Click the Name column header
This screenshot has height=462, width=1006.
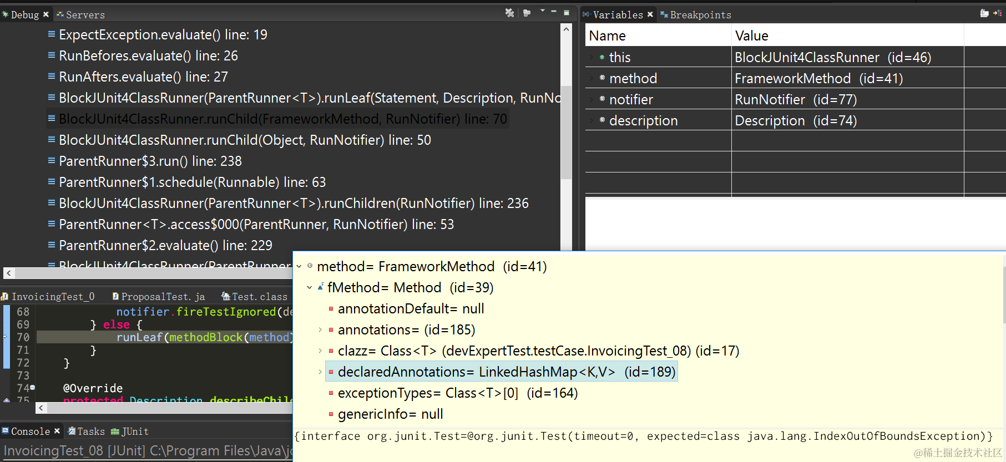659,36
